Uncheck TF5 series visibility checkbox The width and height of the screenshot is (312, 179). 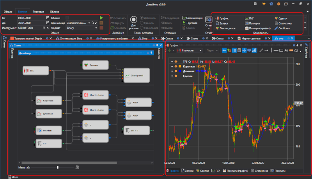pyautogui.click(x=172, y=62)
